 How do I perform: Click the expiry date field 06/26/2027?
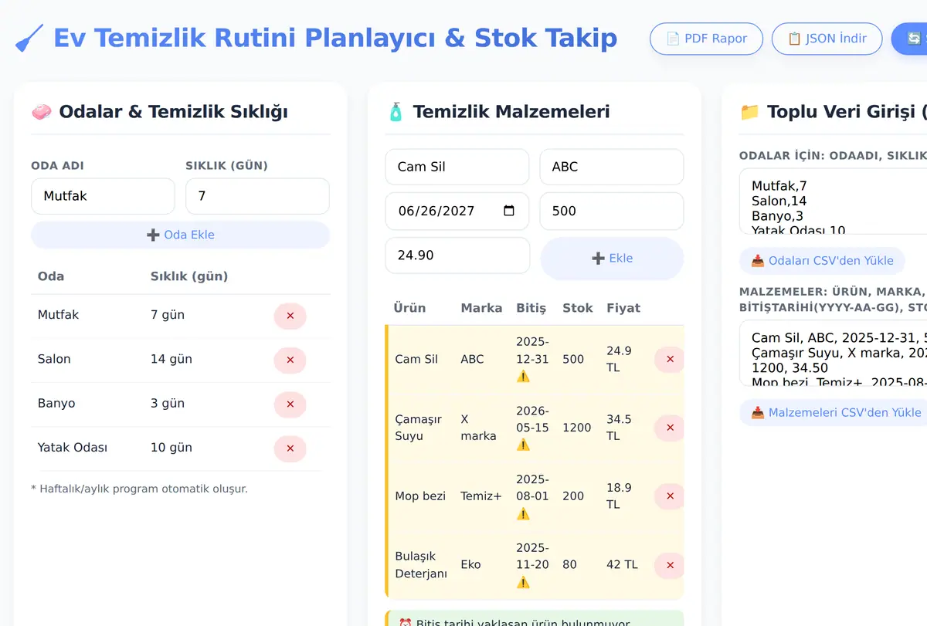pyautogui.click(x=457, y=211)
